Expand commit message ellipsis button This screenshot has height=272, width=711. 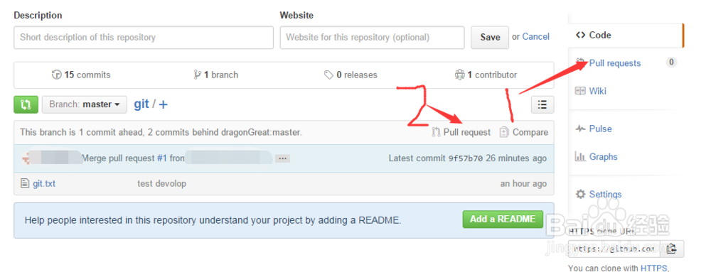pyautogui.click(x=282, y=158)
